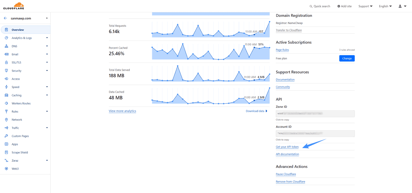Screen dimensions: 412x193
Task: Open the API documentation link
Action: [287, 154]
